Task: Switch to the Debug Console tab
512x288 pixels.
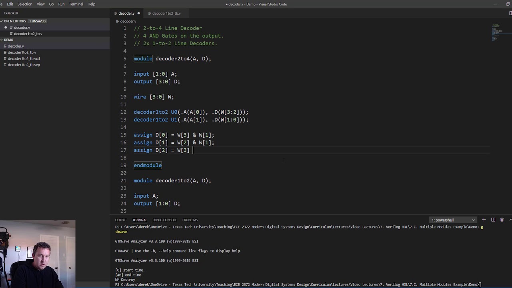Action: 164,220
